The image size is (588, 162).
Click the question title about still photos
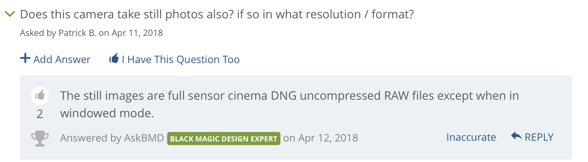coord(217,14)
